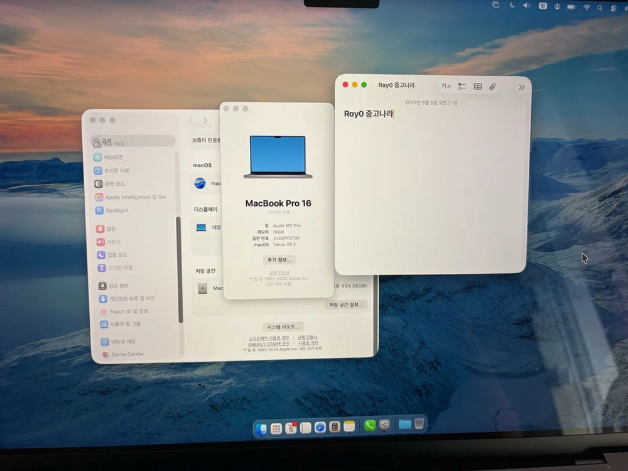Open Phone app from the Dock
The width and height of the screenshot is (628, 471).
pos(370,425)
